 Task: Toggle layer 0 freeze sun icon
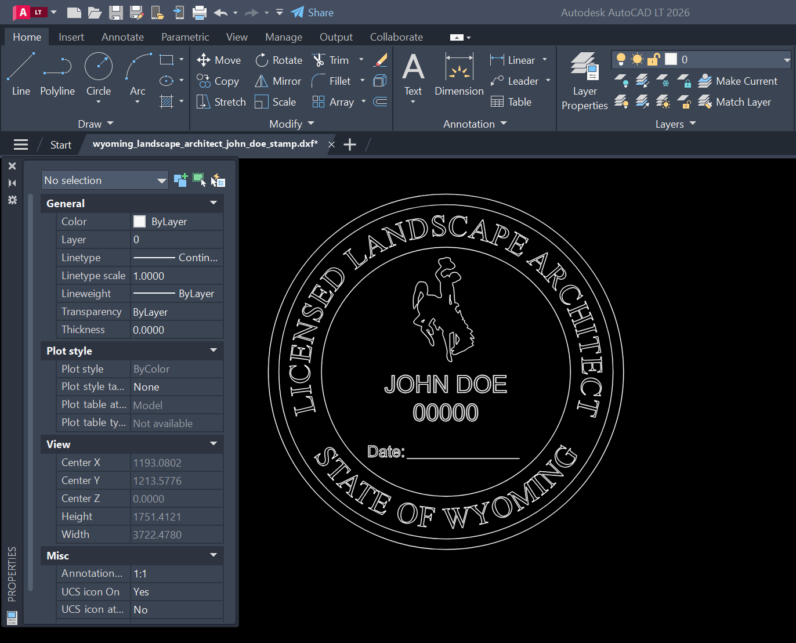pyautogui.click(x=637, y=59)
